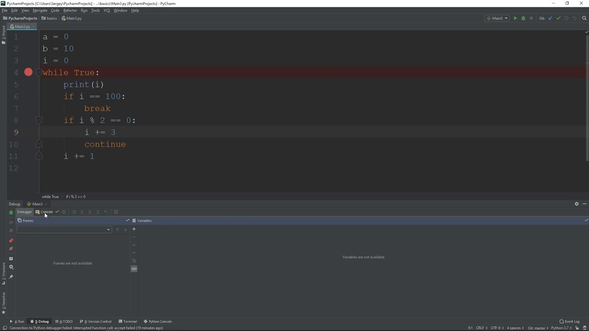Click Step Into My Code icon

[90, 212]
